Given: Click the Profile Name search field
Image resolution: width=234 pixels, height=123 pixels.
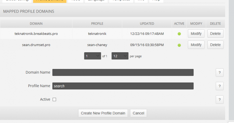Looking at the screenshot, I should pos(123,86).
